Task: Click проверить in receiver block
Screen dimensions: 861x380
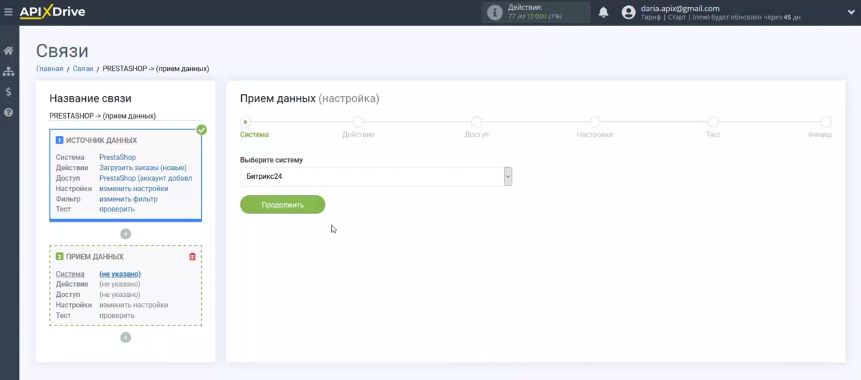Action: (x=117, y=315)
